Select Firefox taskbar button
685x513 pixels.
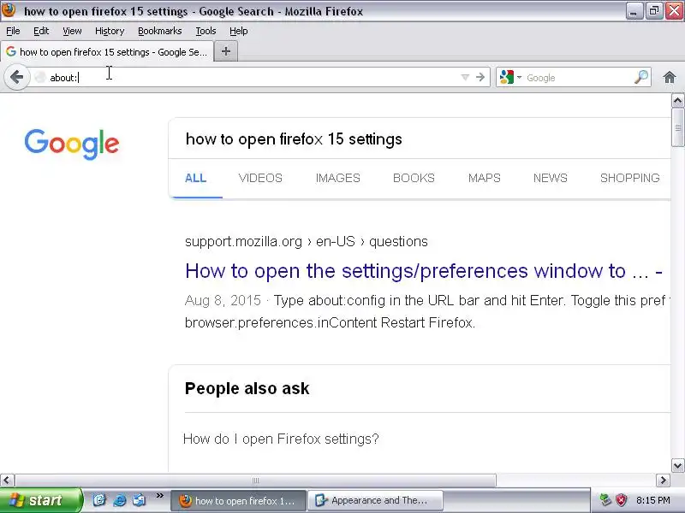point(238,500)
